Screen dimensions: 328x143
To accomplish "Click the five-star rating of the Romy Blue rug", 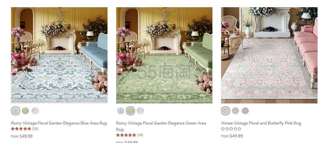I will (x=21, y=129).
